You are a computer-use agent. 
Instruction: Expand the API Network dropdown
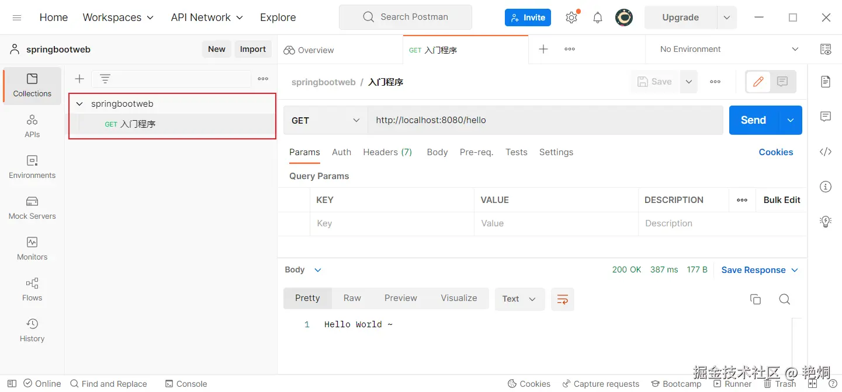coord(207,17)
